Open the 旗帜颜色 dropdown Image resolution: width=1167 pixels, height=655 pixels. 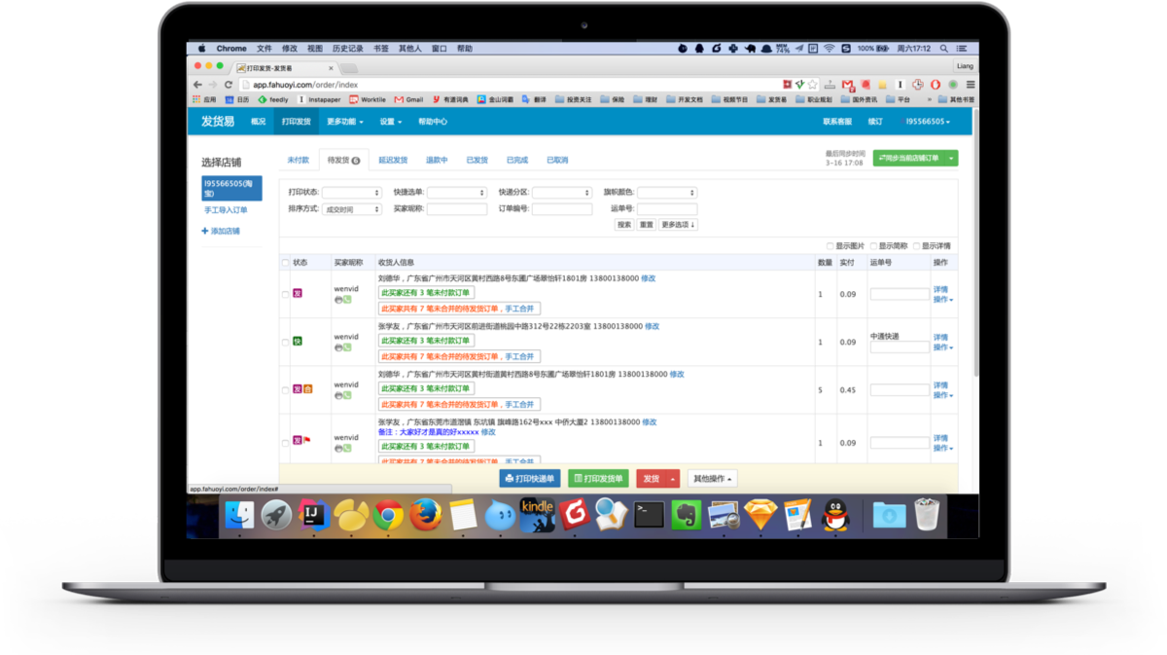pos(667,193)
